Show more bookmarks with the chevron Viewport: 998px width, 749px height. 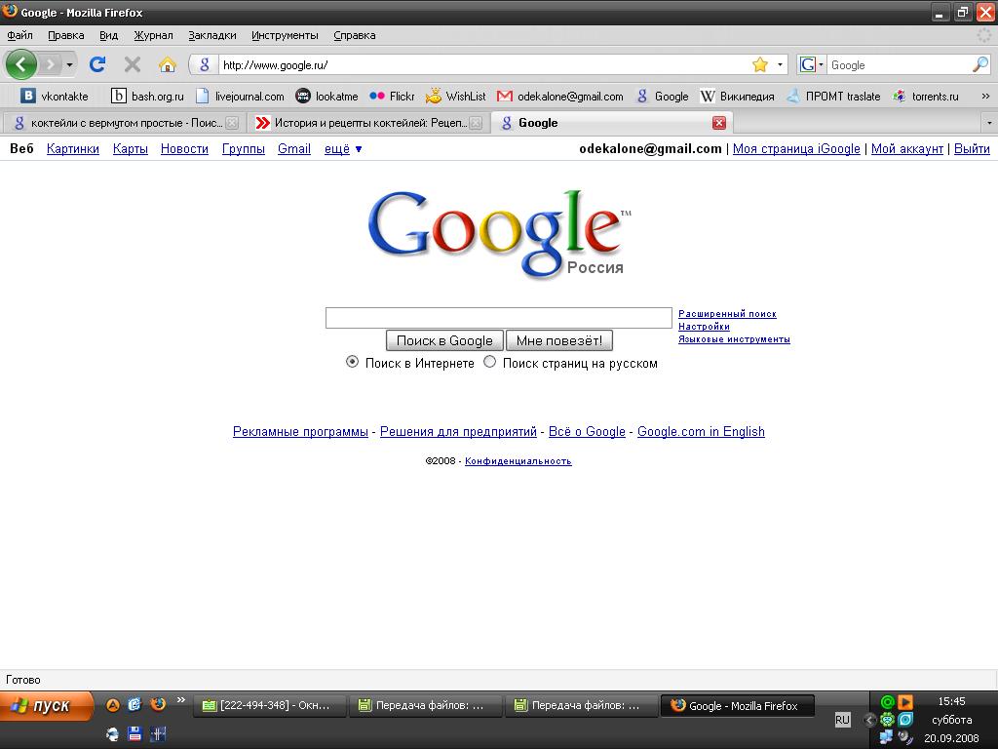tap(985, 97)
